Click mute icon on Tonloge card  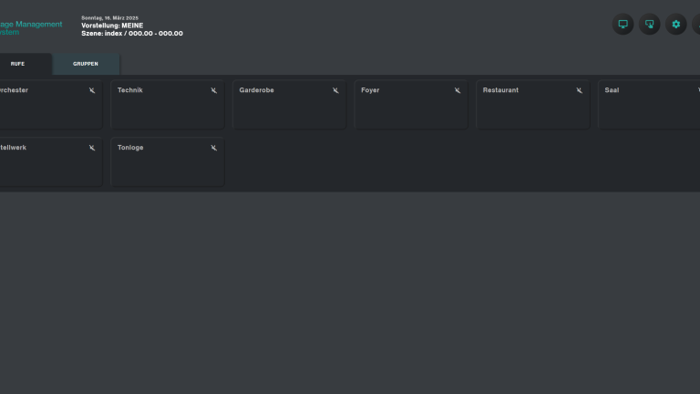pyautogui.click(x=214, y=148)
